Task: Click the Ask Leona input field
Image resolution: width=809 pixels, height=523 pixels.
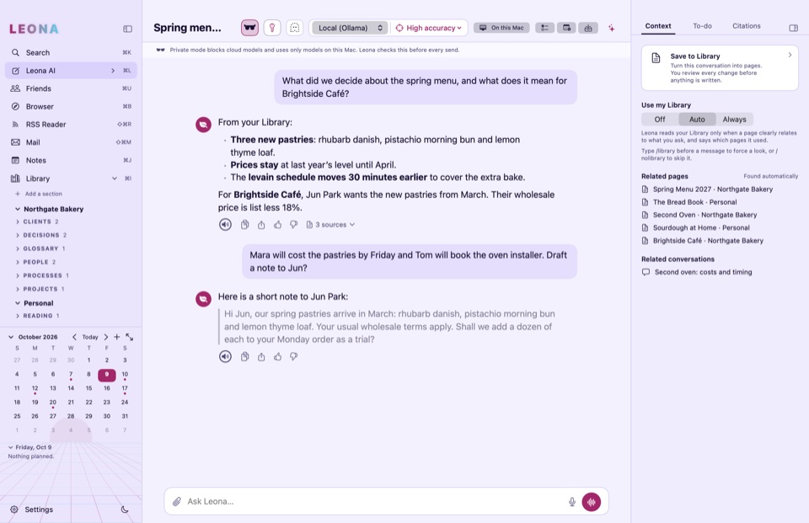Action: pyautogui.click(x=374, y=501)
